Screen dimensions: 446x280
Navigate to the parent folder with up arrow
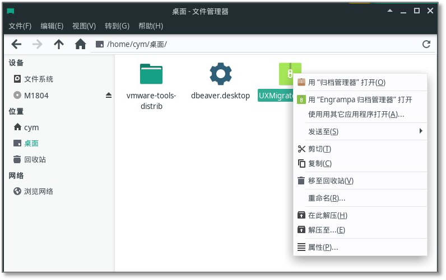(59, 44)
